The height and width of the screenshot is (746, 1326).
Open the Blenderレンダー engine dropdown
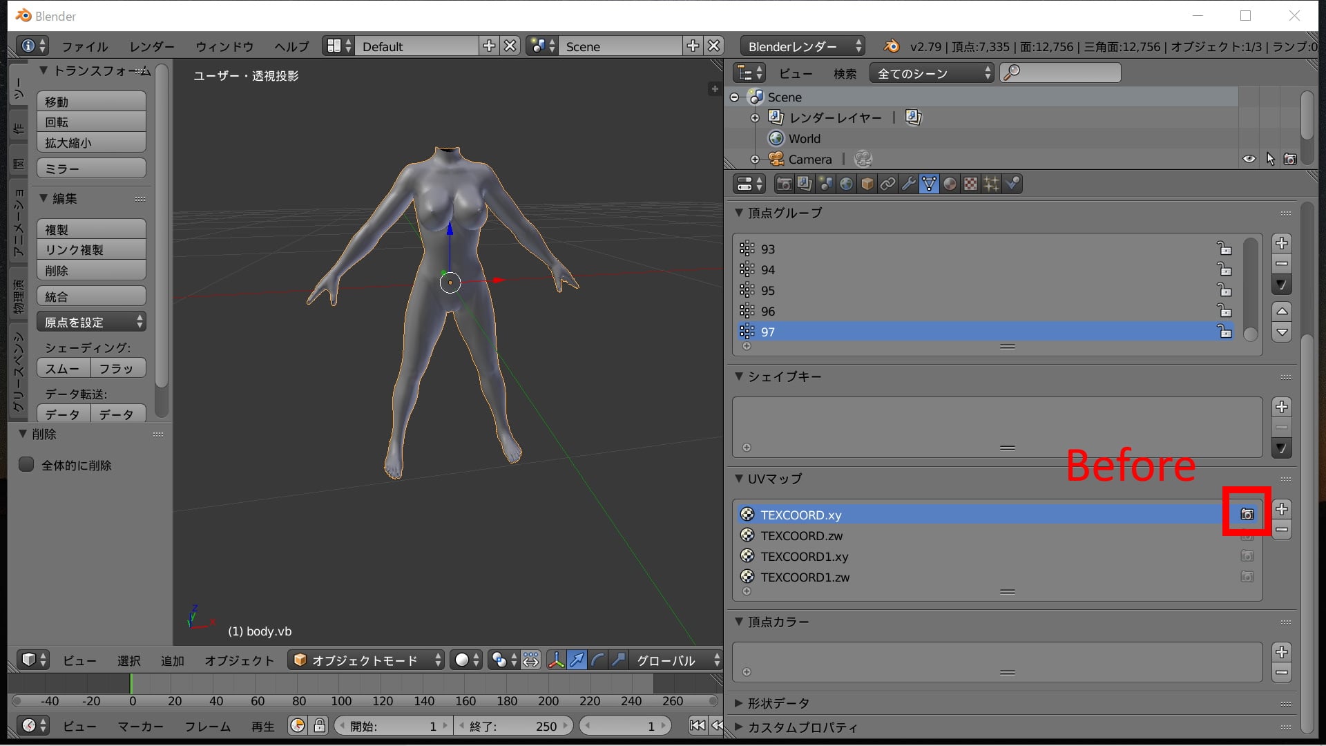click(x=803, y=46)
